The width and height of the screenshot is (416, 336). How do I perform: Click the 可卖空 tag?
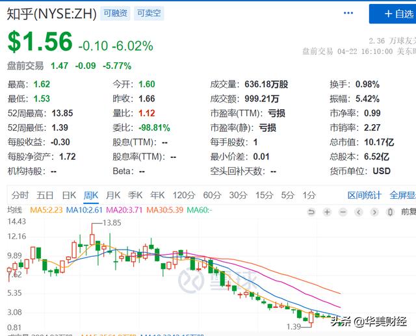pos(148,12)
